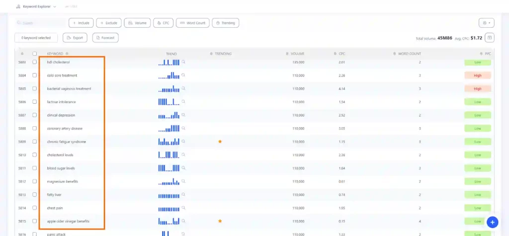The width and height of the screenshot is (509, 236).
Task: Sort by the KEYWORD column header
Action: 58,54
